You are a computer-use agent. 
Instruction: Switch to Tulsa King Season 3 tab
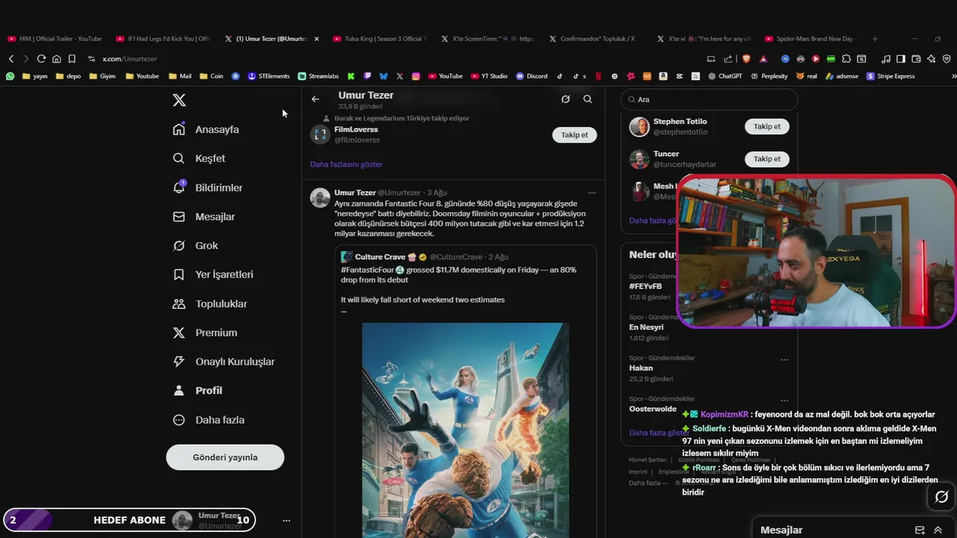(380, 39)
